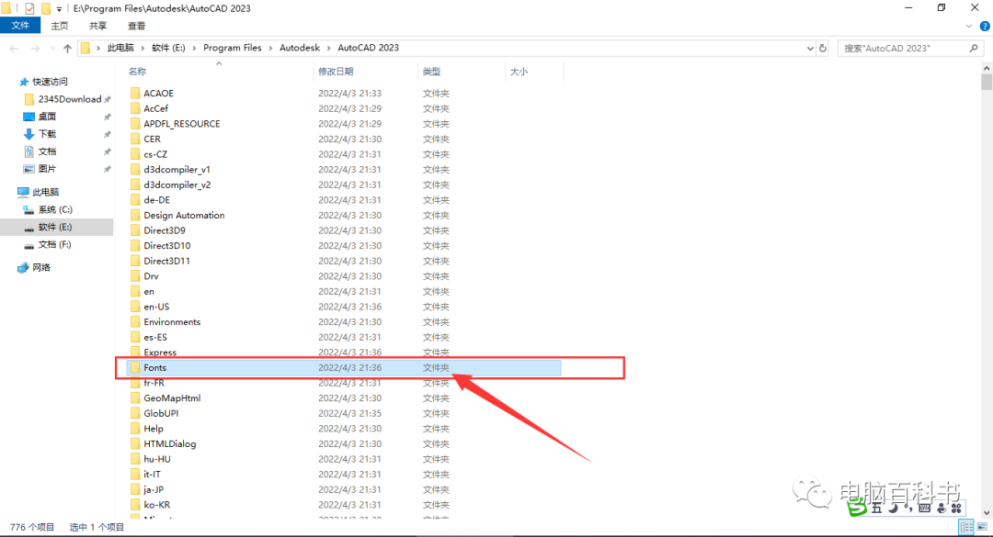The image size is (993, 537).
Task: Click scrollbar down arrow
Action: click(x=986, y=513)
